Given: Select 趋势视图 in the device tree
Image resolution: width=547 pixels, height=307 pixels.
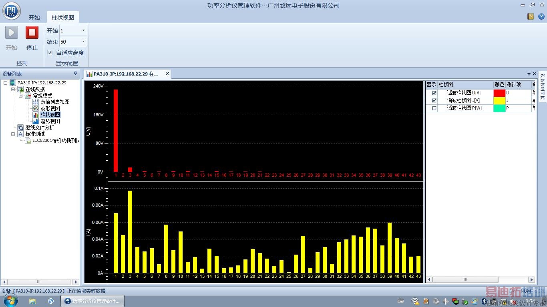Looking at the screenshot, I should (50, 121).
